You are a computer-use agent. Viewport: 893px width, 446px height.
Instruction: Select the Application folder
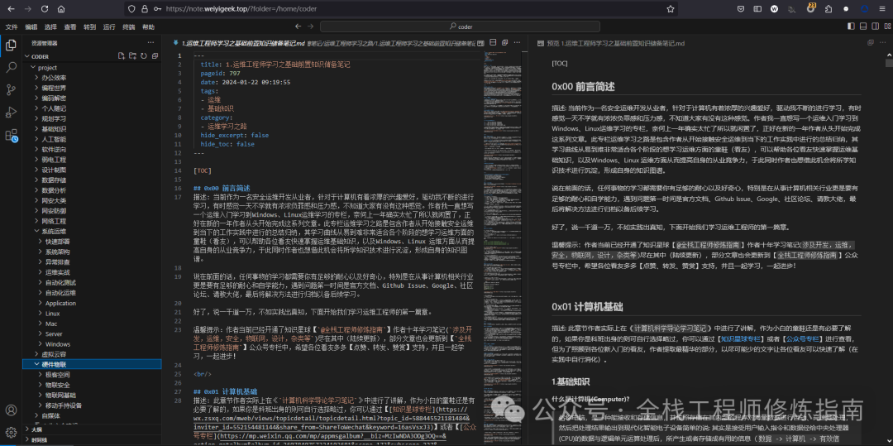[x=60, y=303]
